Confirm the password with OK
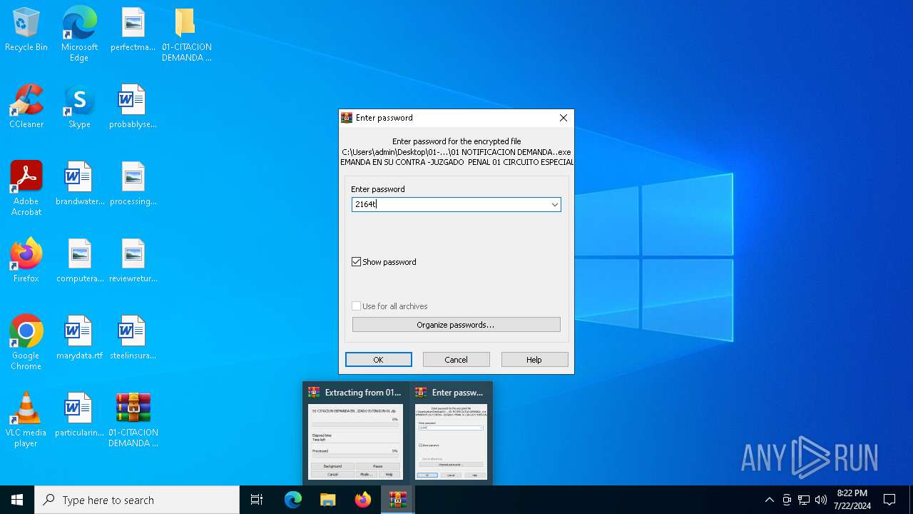 pos(379,360)
